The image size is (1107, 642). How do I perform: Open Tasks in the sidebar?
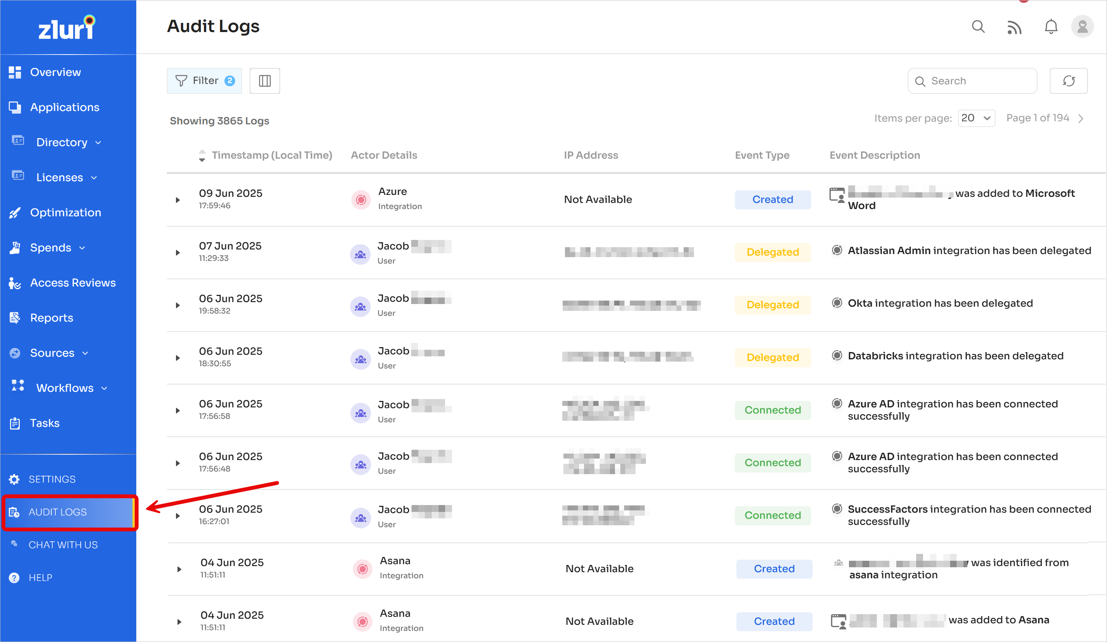[44, 423]
